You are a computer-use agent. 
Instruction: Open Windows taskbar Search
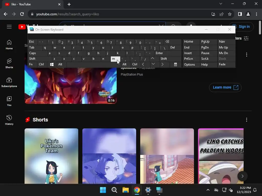(114, 190)
